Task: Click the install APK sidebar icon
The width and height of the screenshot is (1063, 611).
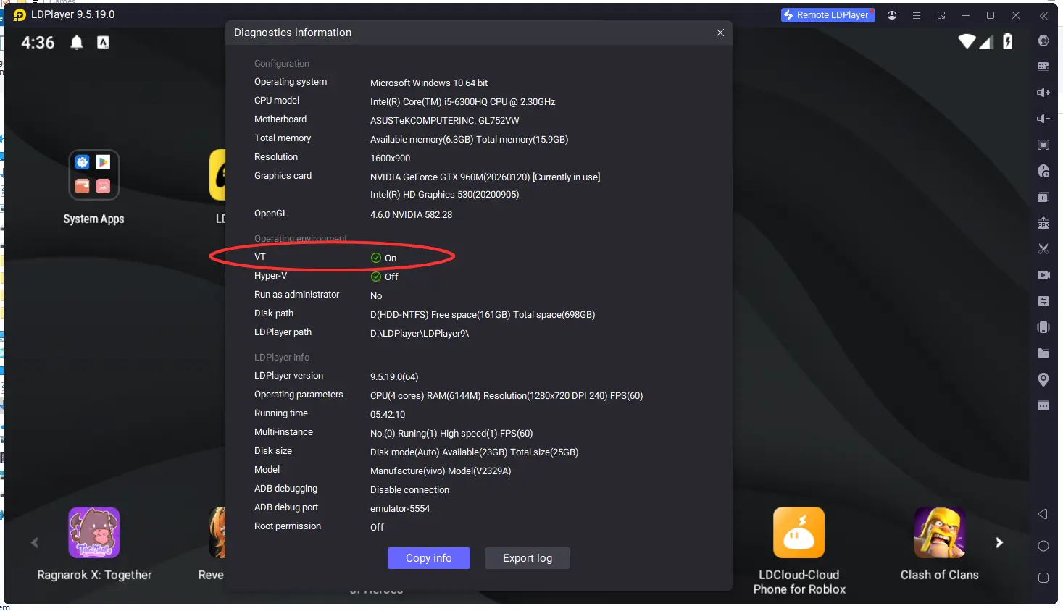Action: (x=1043, y=223)
